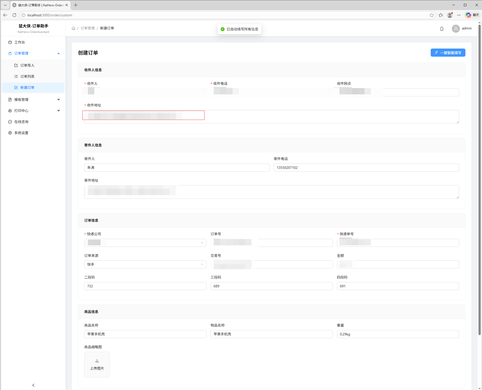
Task: Open 订单导入 from the sidebar
Action: click(x=27, y=65)
